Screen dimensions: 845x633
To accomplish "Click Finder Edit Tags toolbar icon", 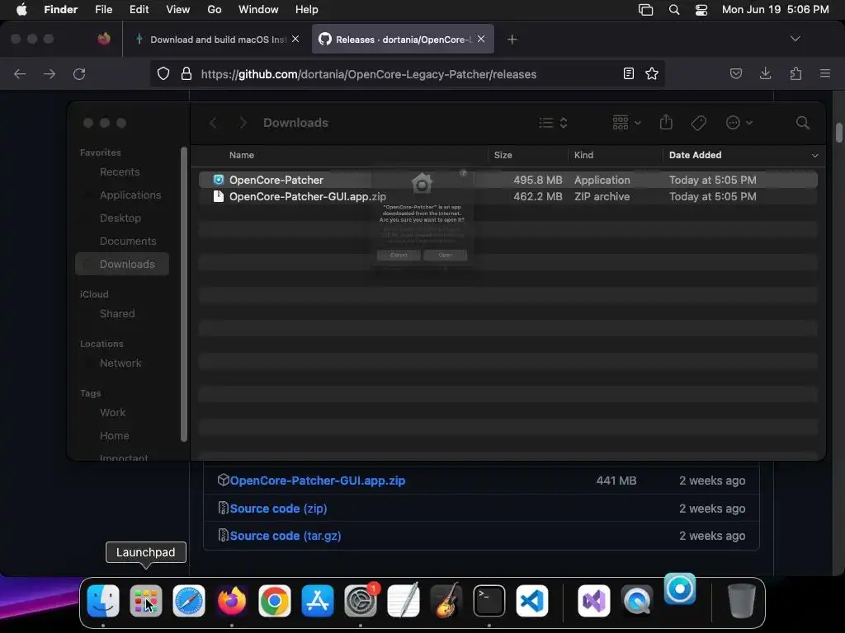I will (x=698, y=123).
